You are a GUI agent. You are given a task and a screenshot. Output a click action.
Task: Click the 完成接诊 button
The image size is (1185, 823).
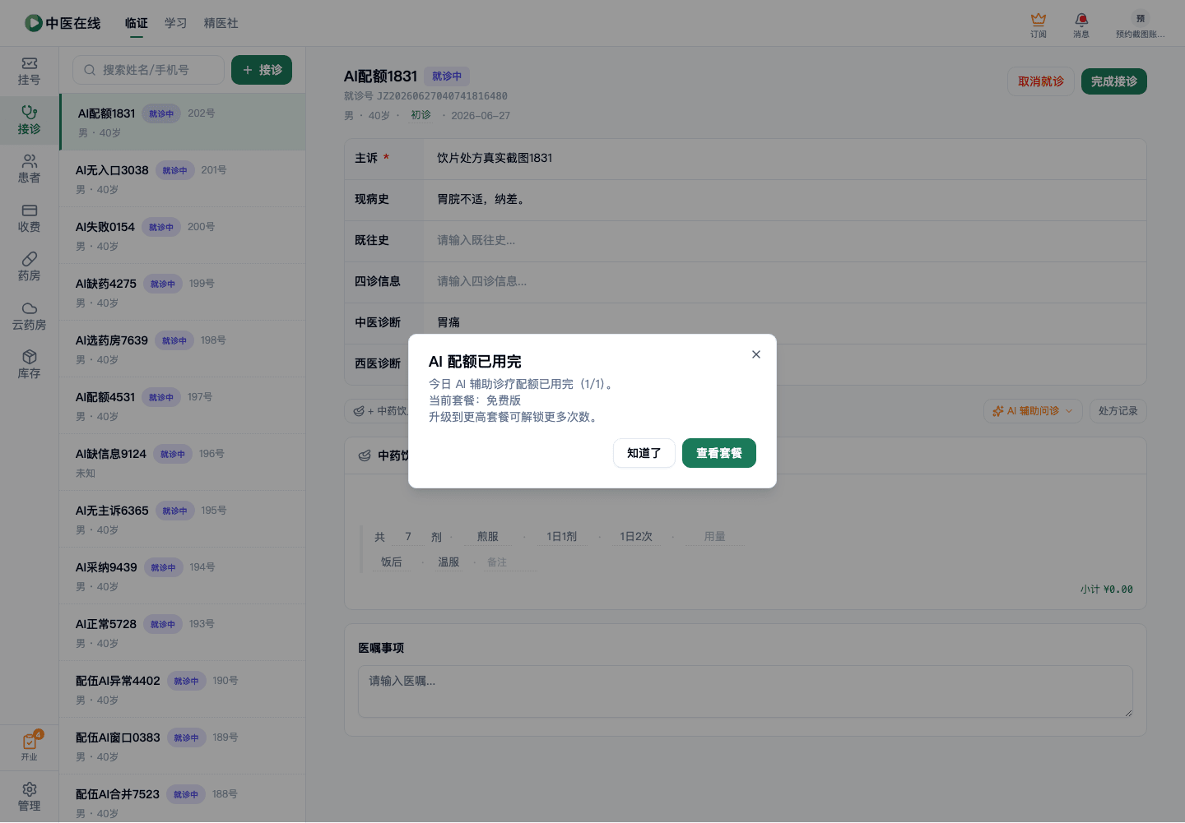(x=1114, y=81)
